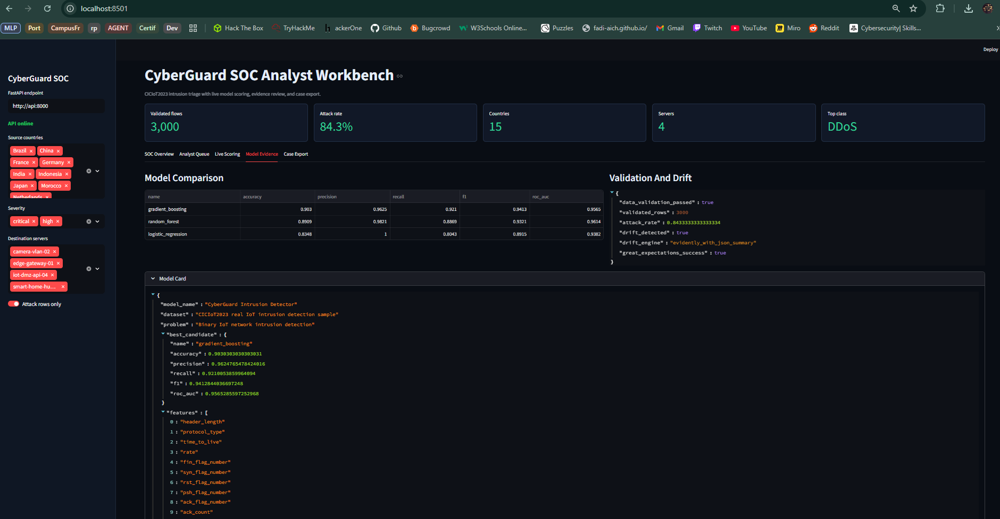Reload the page with the browser refresh icon
The image size is (1000, 519).
pyautogui.click(x=47, y=8)
